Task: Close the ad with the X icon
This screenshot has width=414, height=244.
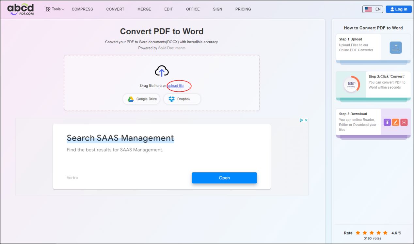Action: click(306, 120)
